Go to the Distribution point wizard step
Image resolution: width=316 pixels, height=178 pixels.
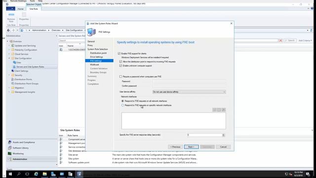[98, 53]
